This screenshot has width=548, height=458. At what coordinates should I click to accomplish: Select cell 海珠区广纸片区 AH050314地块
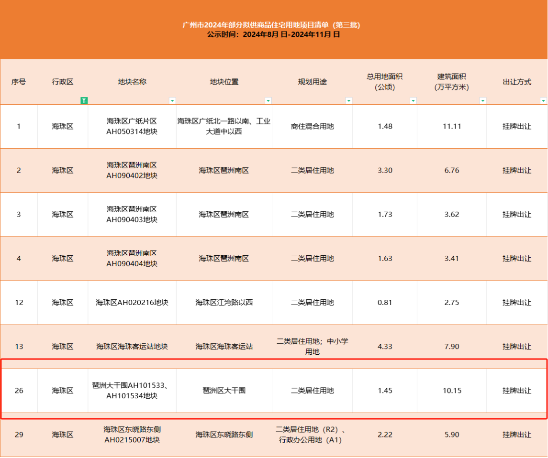[x=132, y=126]
